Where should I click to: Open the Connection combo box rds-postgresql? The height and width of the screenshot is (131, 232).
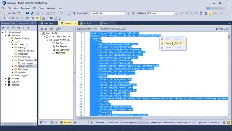[107, 13]
